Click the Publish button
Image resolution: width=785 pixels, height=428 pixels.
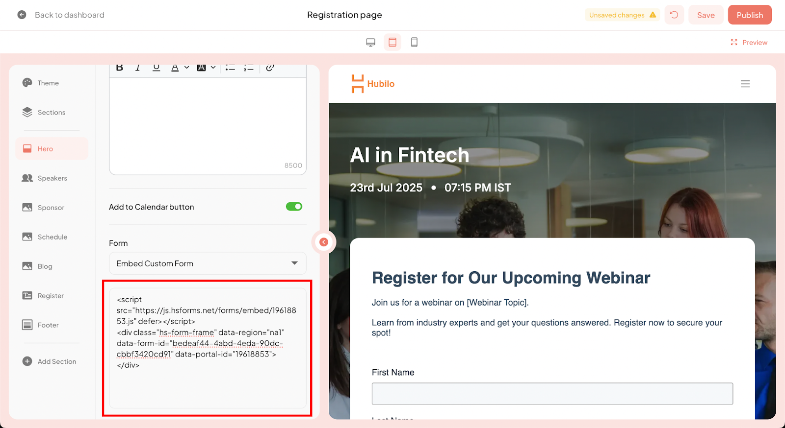pyautogui.click(x=750, y=15)
